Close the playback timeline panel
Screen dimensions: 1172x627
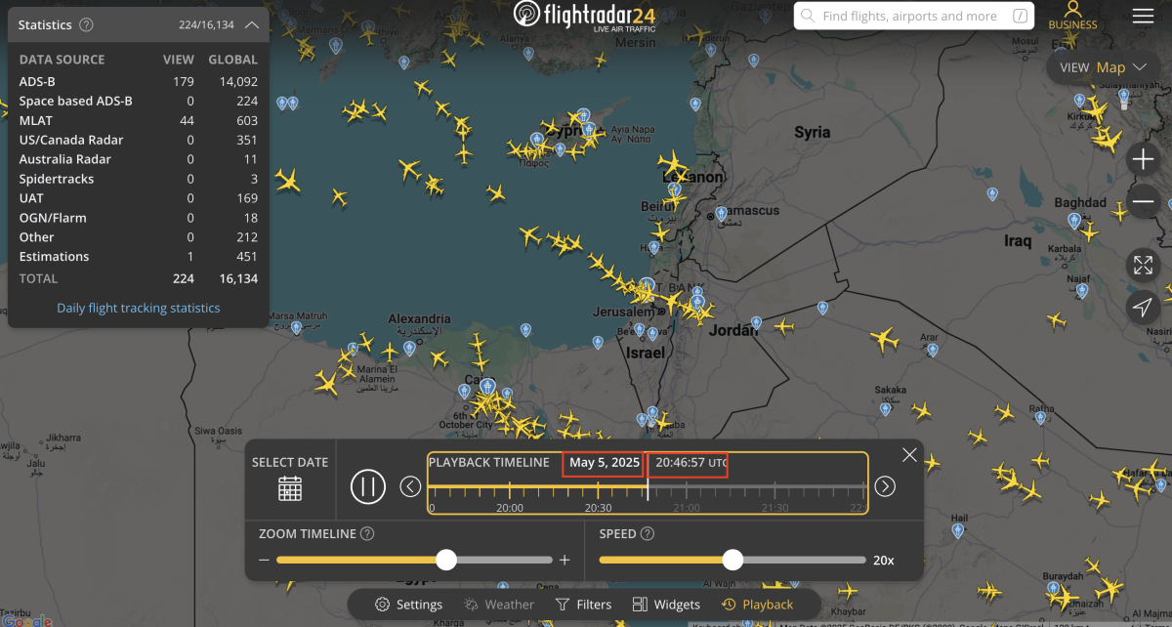[909, 455]
